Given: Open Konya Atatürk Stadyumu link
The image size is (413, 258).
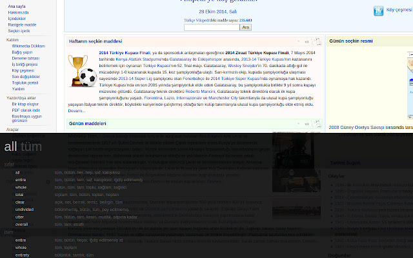Looking at the screenshot, I should 138,59.
